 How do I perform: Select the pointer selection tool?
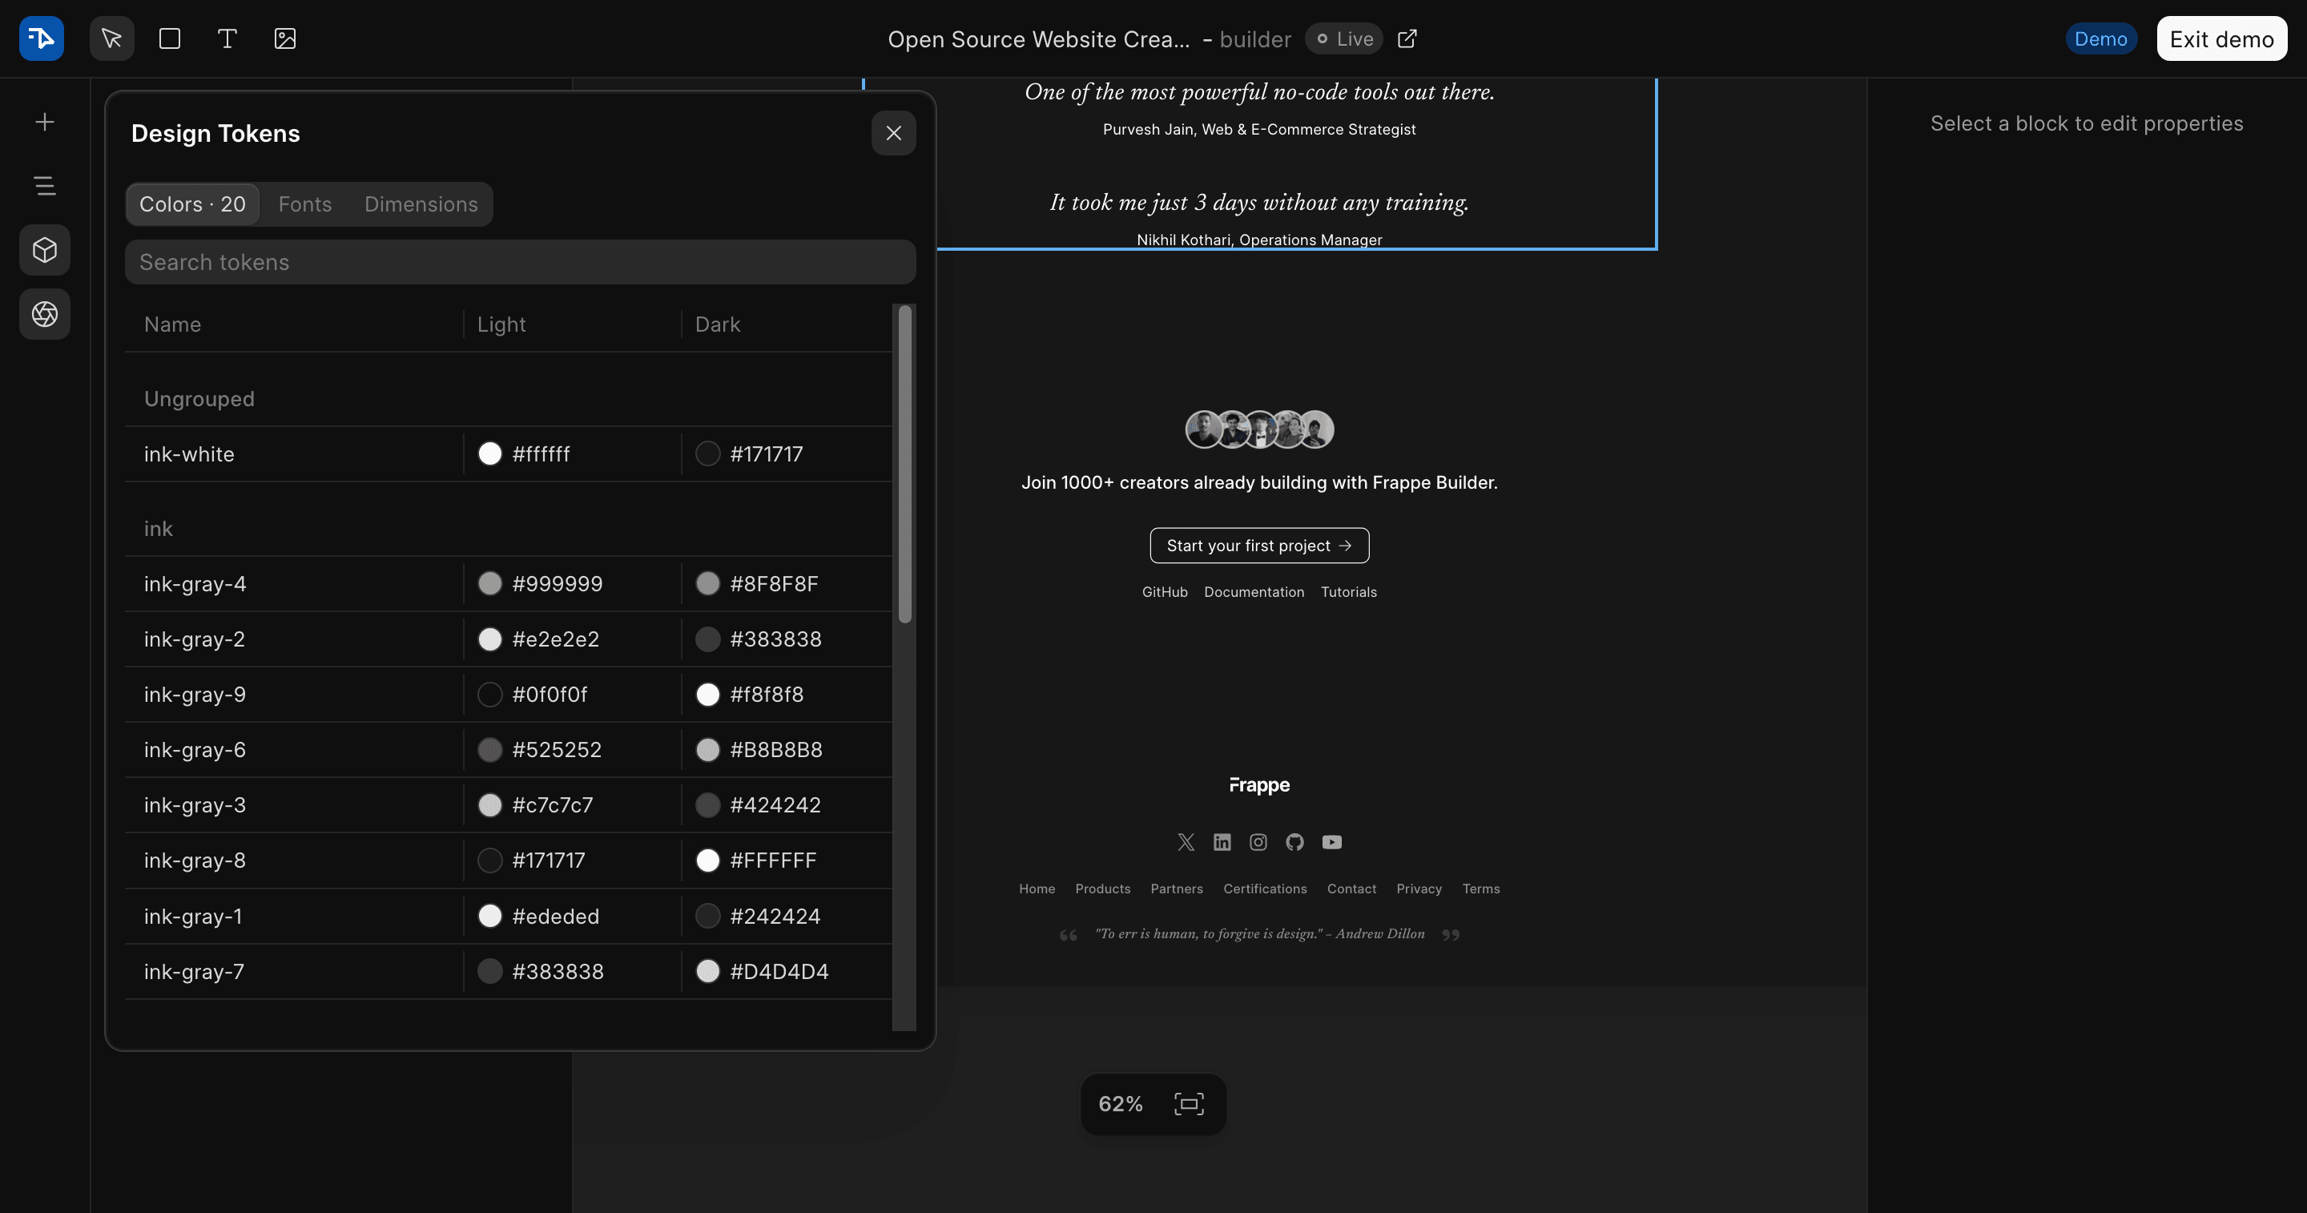pyautogui.click(x=112, y=38)
